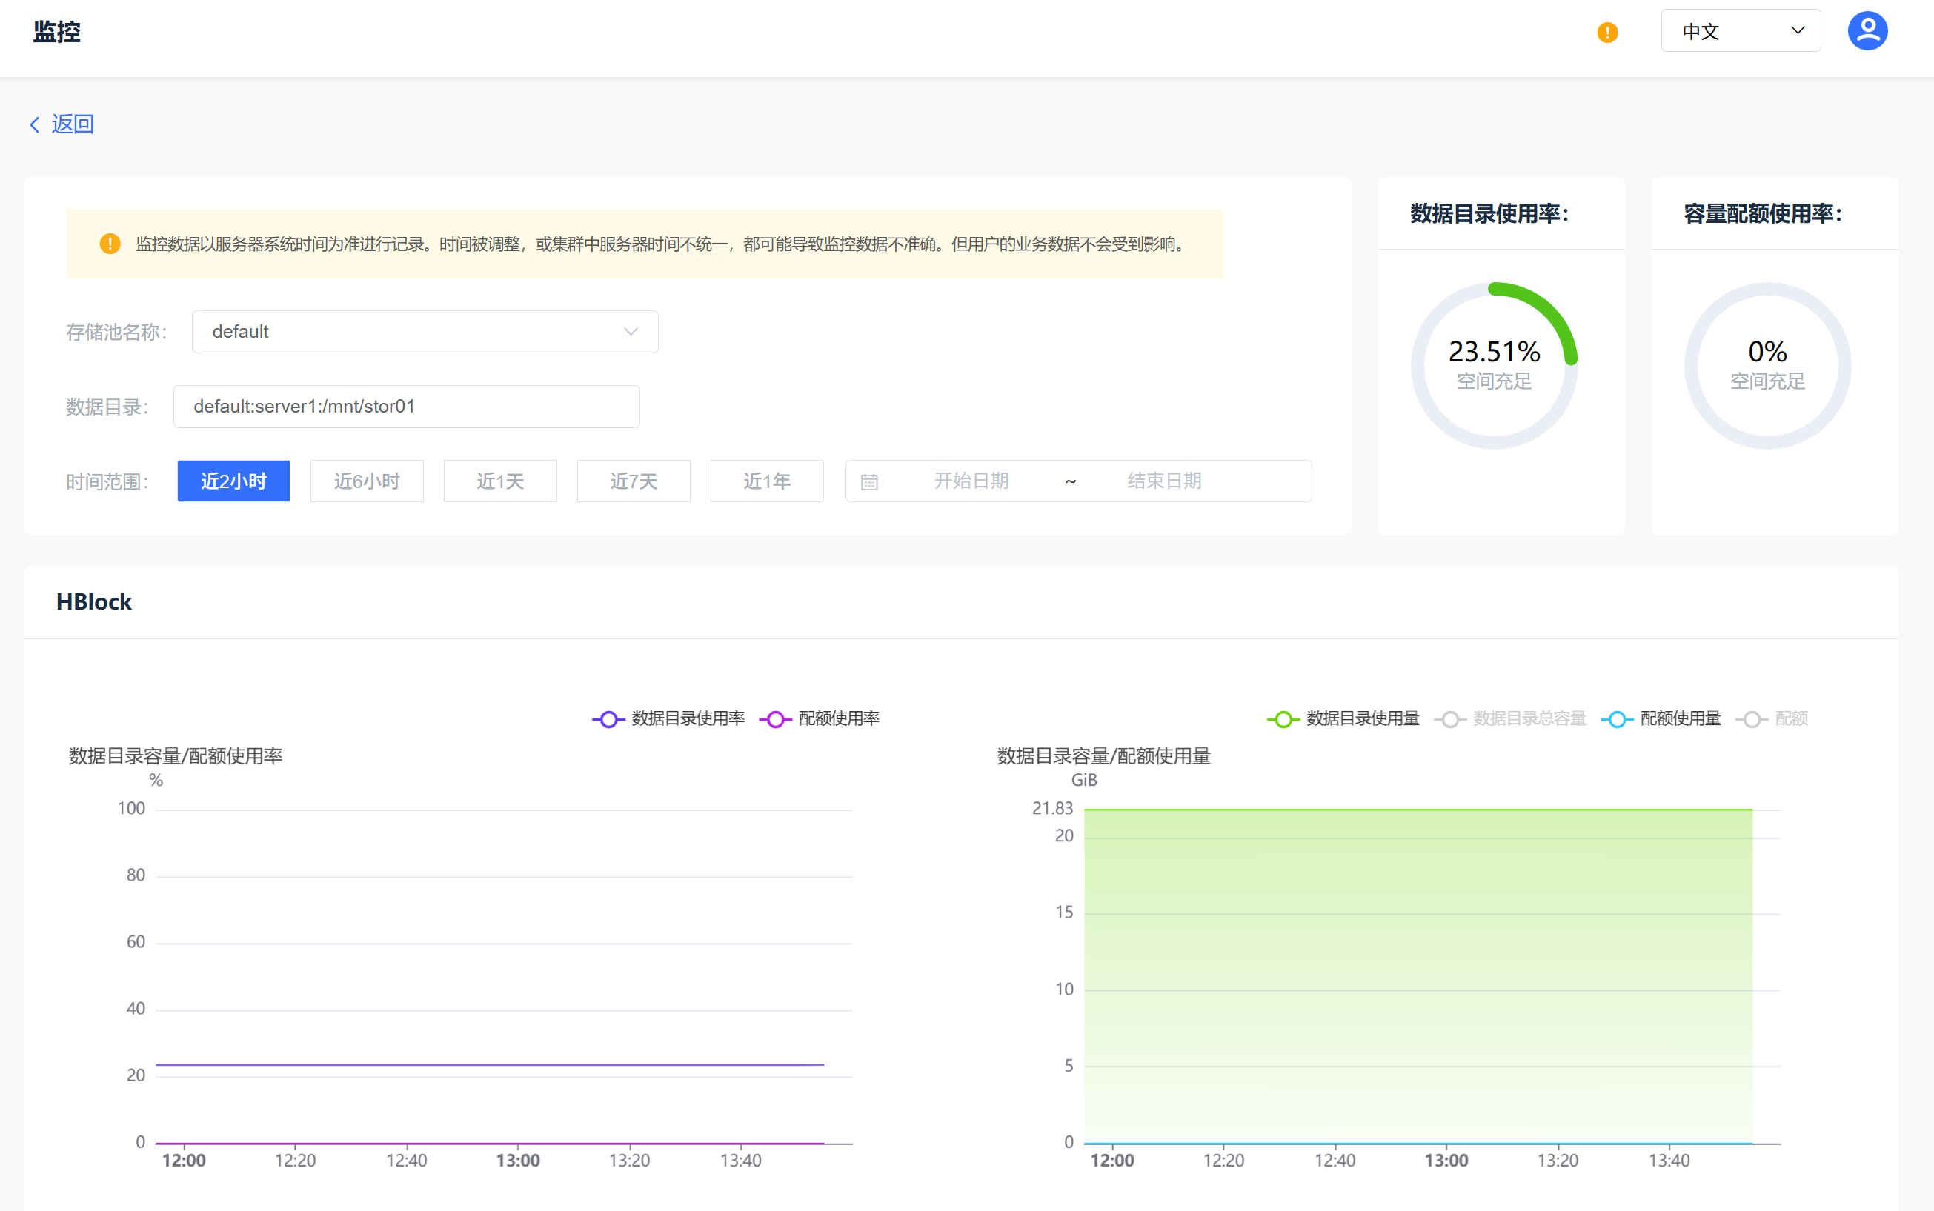Screen dimensions: 1934x1211
Task: Open the user profile avatar icon
Action: click(1867, 31)
